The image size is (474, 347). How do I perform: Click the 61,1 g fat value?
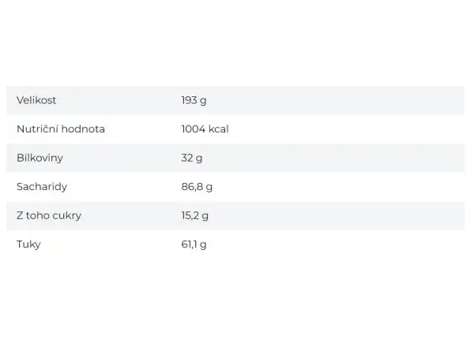(194, 244)
